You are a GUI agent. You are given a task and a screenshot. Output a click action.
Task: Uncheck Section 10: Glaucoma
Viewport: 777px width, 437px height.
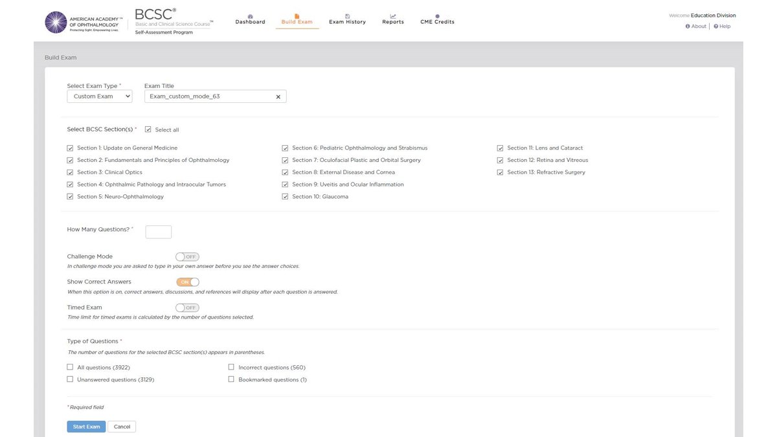[x=285, y=196]
